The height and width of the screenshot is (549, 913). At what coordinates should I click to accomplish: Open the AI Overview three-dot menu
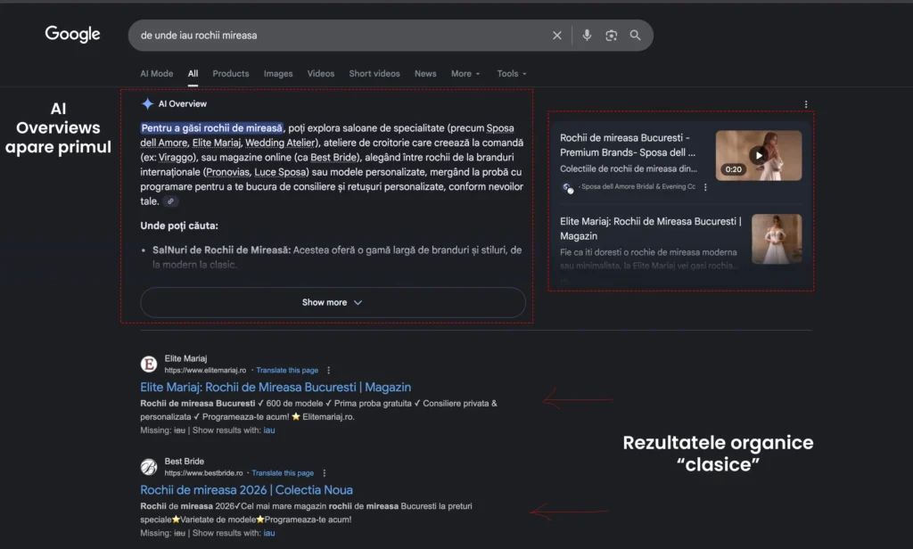point(806,104)
